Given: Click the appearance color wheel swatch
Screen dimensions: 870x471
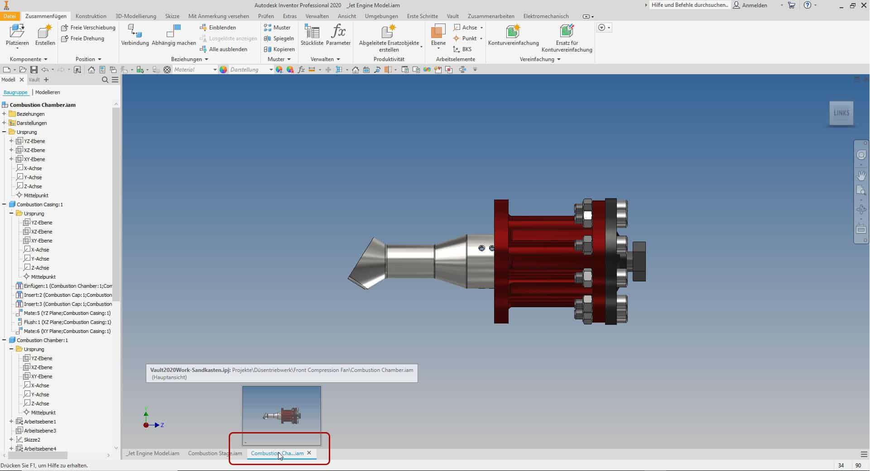Looking at the screenshot, I should 223,70.
